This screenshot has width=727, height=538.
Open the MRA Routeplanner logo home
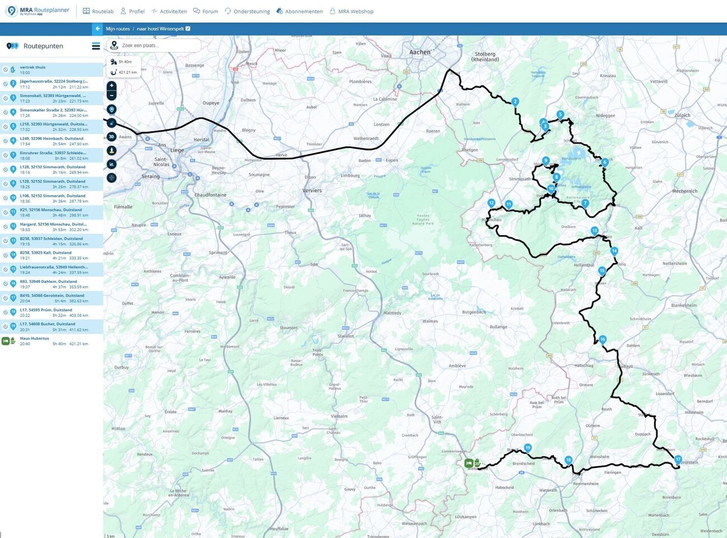pos(37,11)
